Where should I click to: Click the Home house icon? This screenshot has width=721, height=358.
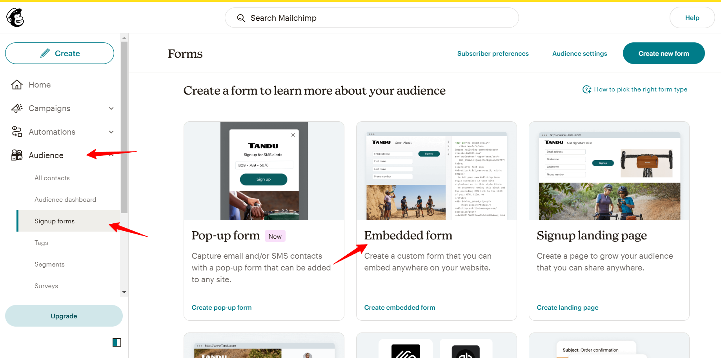(17, 85)
